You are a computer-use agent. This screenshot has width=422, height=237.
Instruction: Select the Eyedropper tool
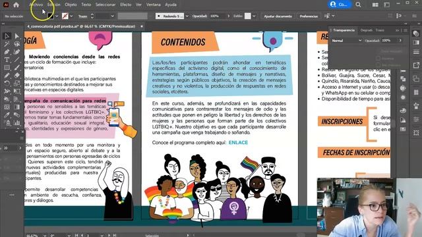click(x=7, y=115)
